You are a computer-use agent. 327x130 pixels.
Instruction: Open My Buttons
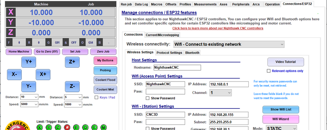pyautogui.click(x=105, y=60)
